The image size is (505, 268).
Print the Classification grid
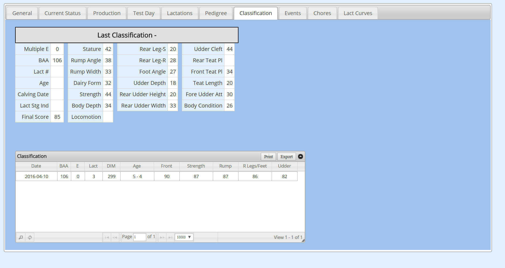pyautogui.click(x=268, y=157)
